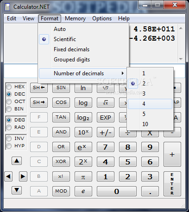Screen dimensions: 189x212
Task: Click the Calculator.NET title bar app icon
Action: click(x=7, y=7)
